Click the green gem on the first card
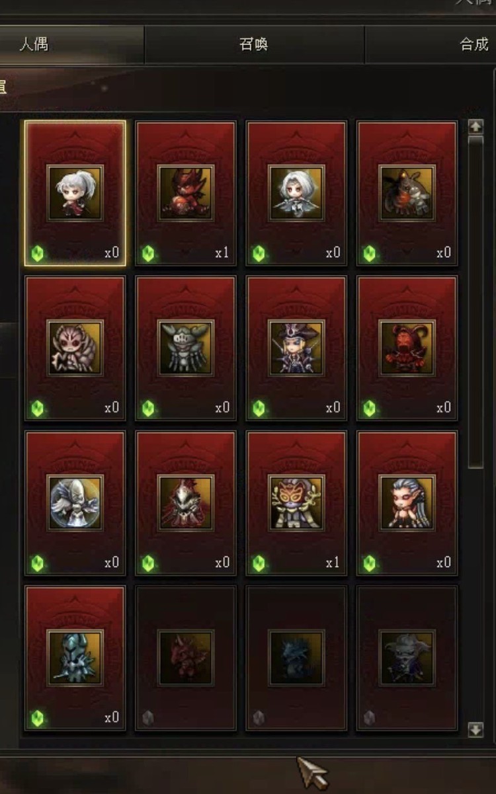This screenshot has width=496, height=794. [38, 253]
